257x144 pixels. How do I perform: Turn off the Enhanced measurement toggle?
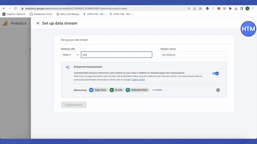(216, 74)
